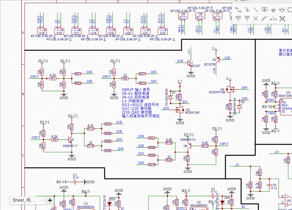Select the No Connect X flag tool
292x210 pixels.
256,19
